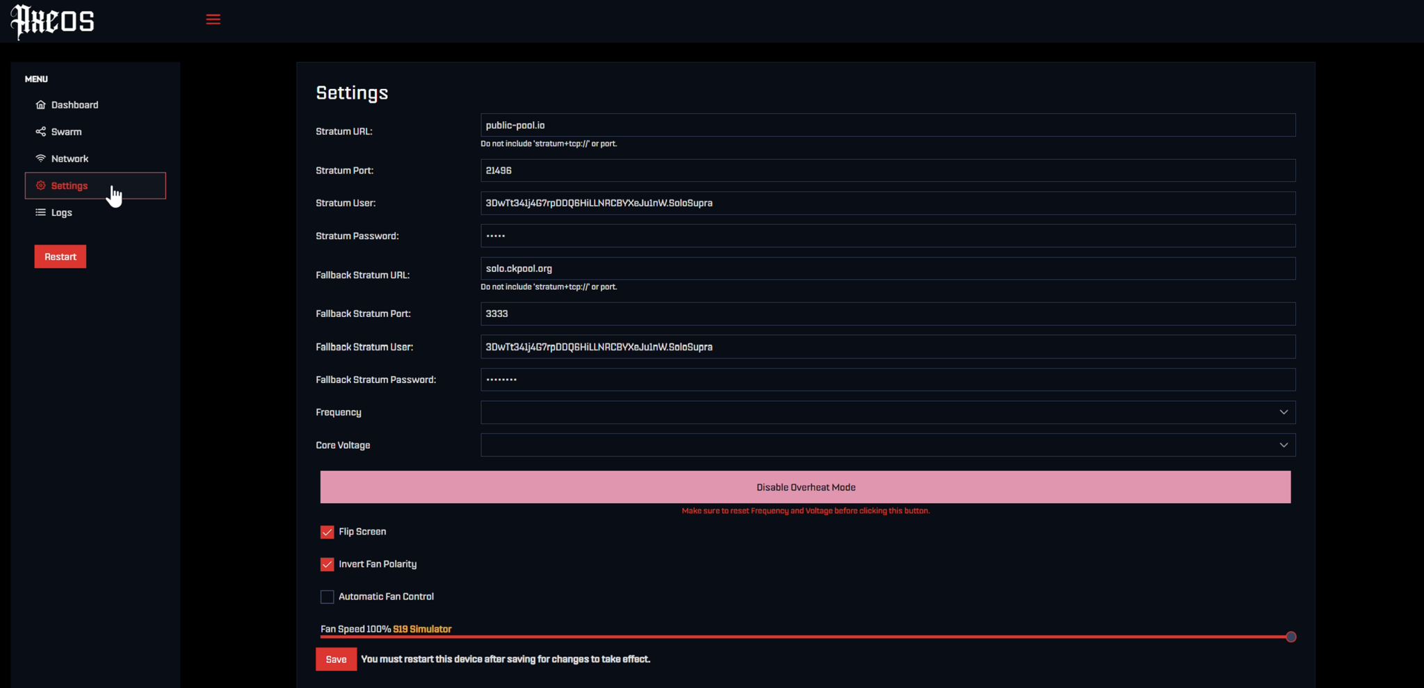This screenshot has width=1424, height=688.
Task: Click the red hamburger menu icon
Action: [x=213, y=19]
